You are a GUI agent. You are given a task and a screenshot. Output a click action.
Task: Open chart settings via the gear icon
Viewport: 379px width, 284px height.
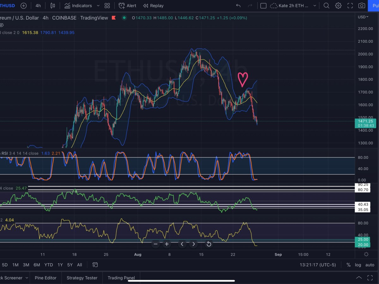coord(338,5)
